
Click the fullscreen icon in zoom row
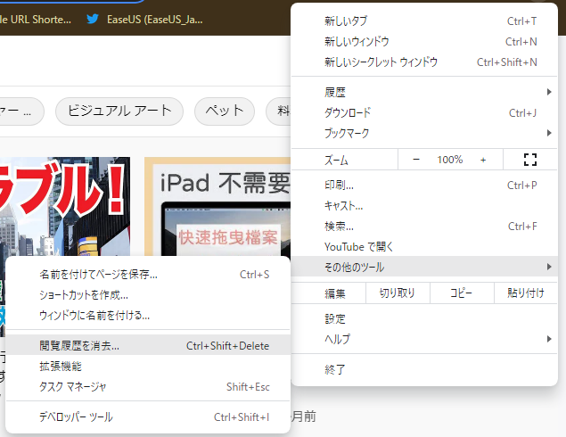[x=530, y=160]
